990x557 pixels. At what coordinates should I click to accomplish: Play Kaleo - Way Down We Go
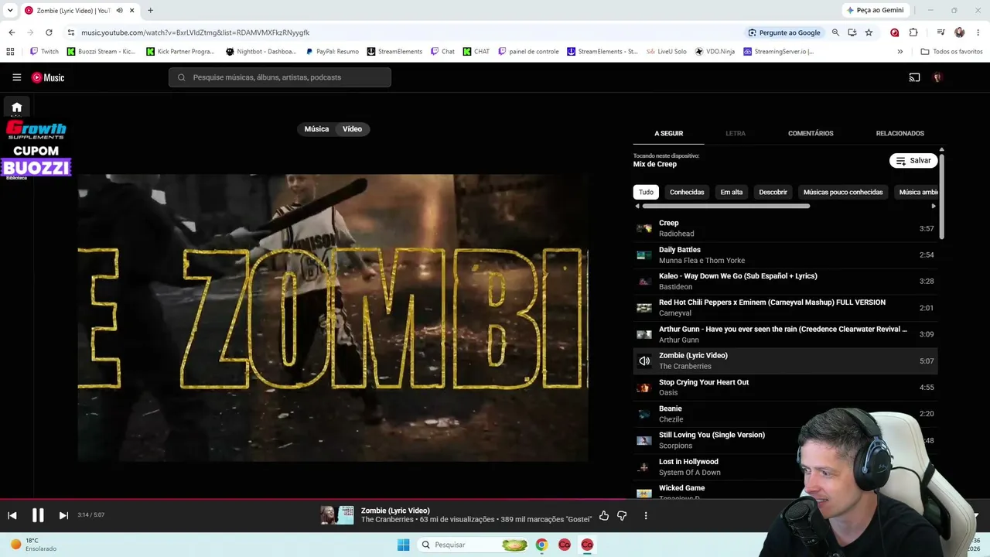point(785,282)
